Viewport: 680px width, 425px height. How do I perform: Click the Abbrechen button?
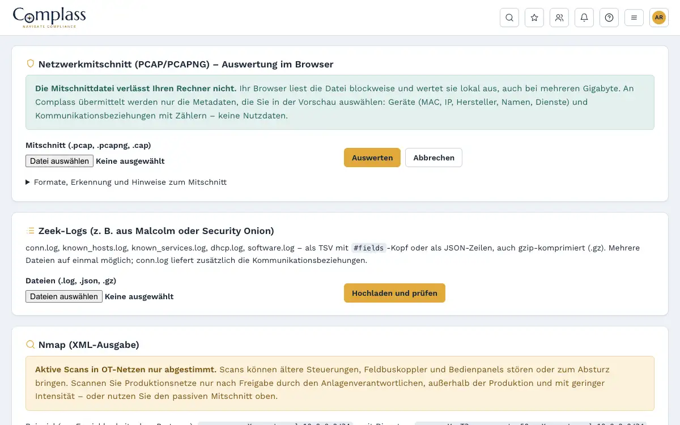point(433,158)
